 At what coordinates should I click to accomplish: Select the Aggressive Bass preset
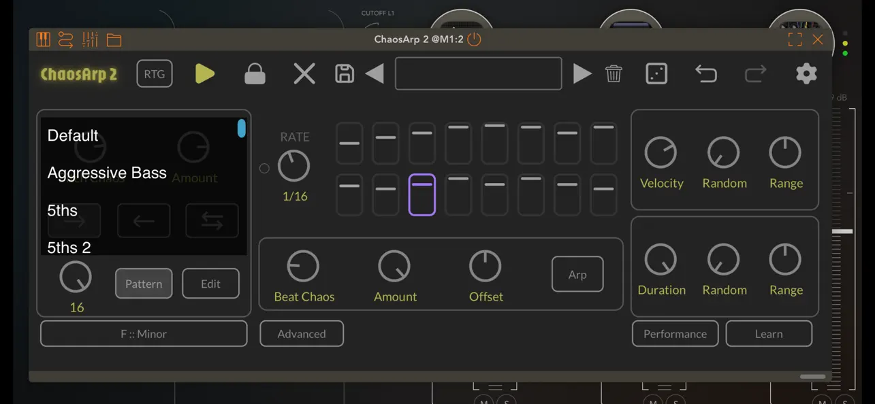click(x=107, y=173)
